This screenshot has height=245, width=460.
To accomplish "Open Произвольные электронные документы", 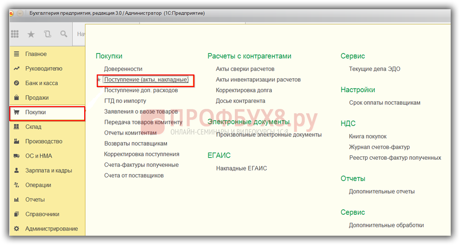I will pos(269,135).
